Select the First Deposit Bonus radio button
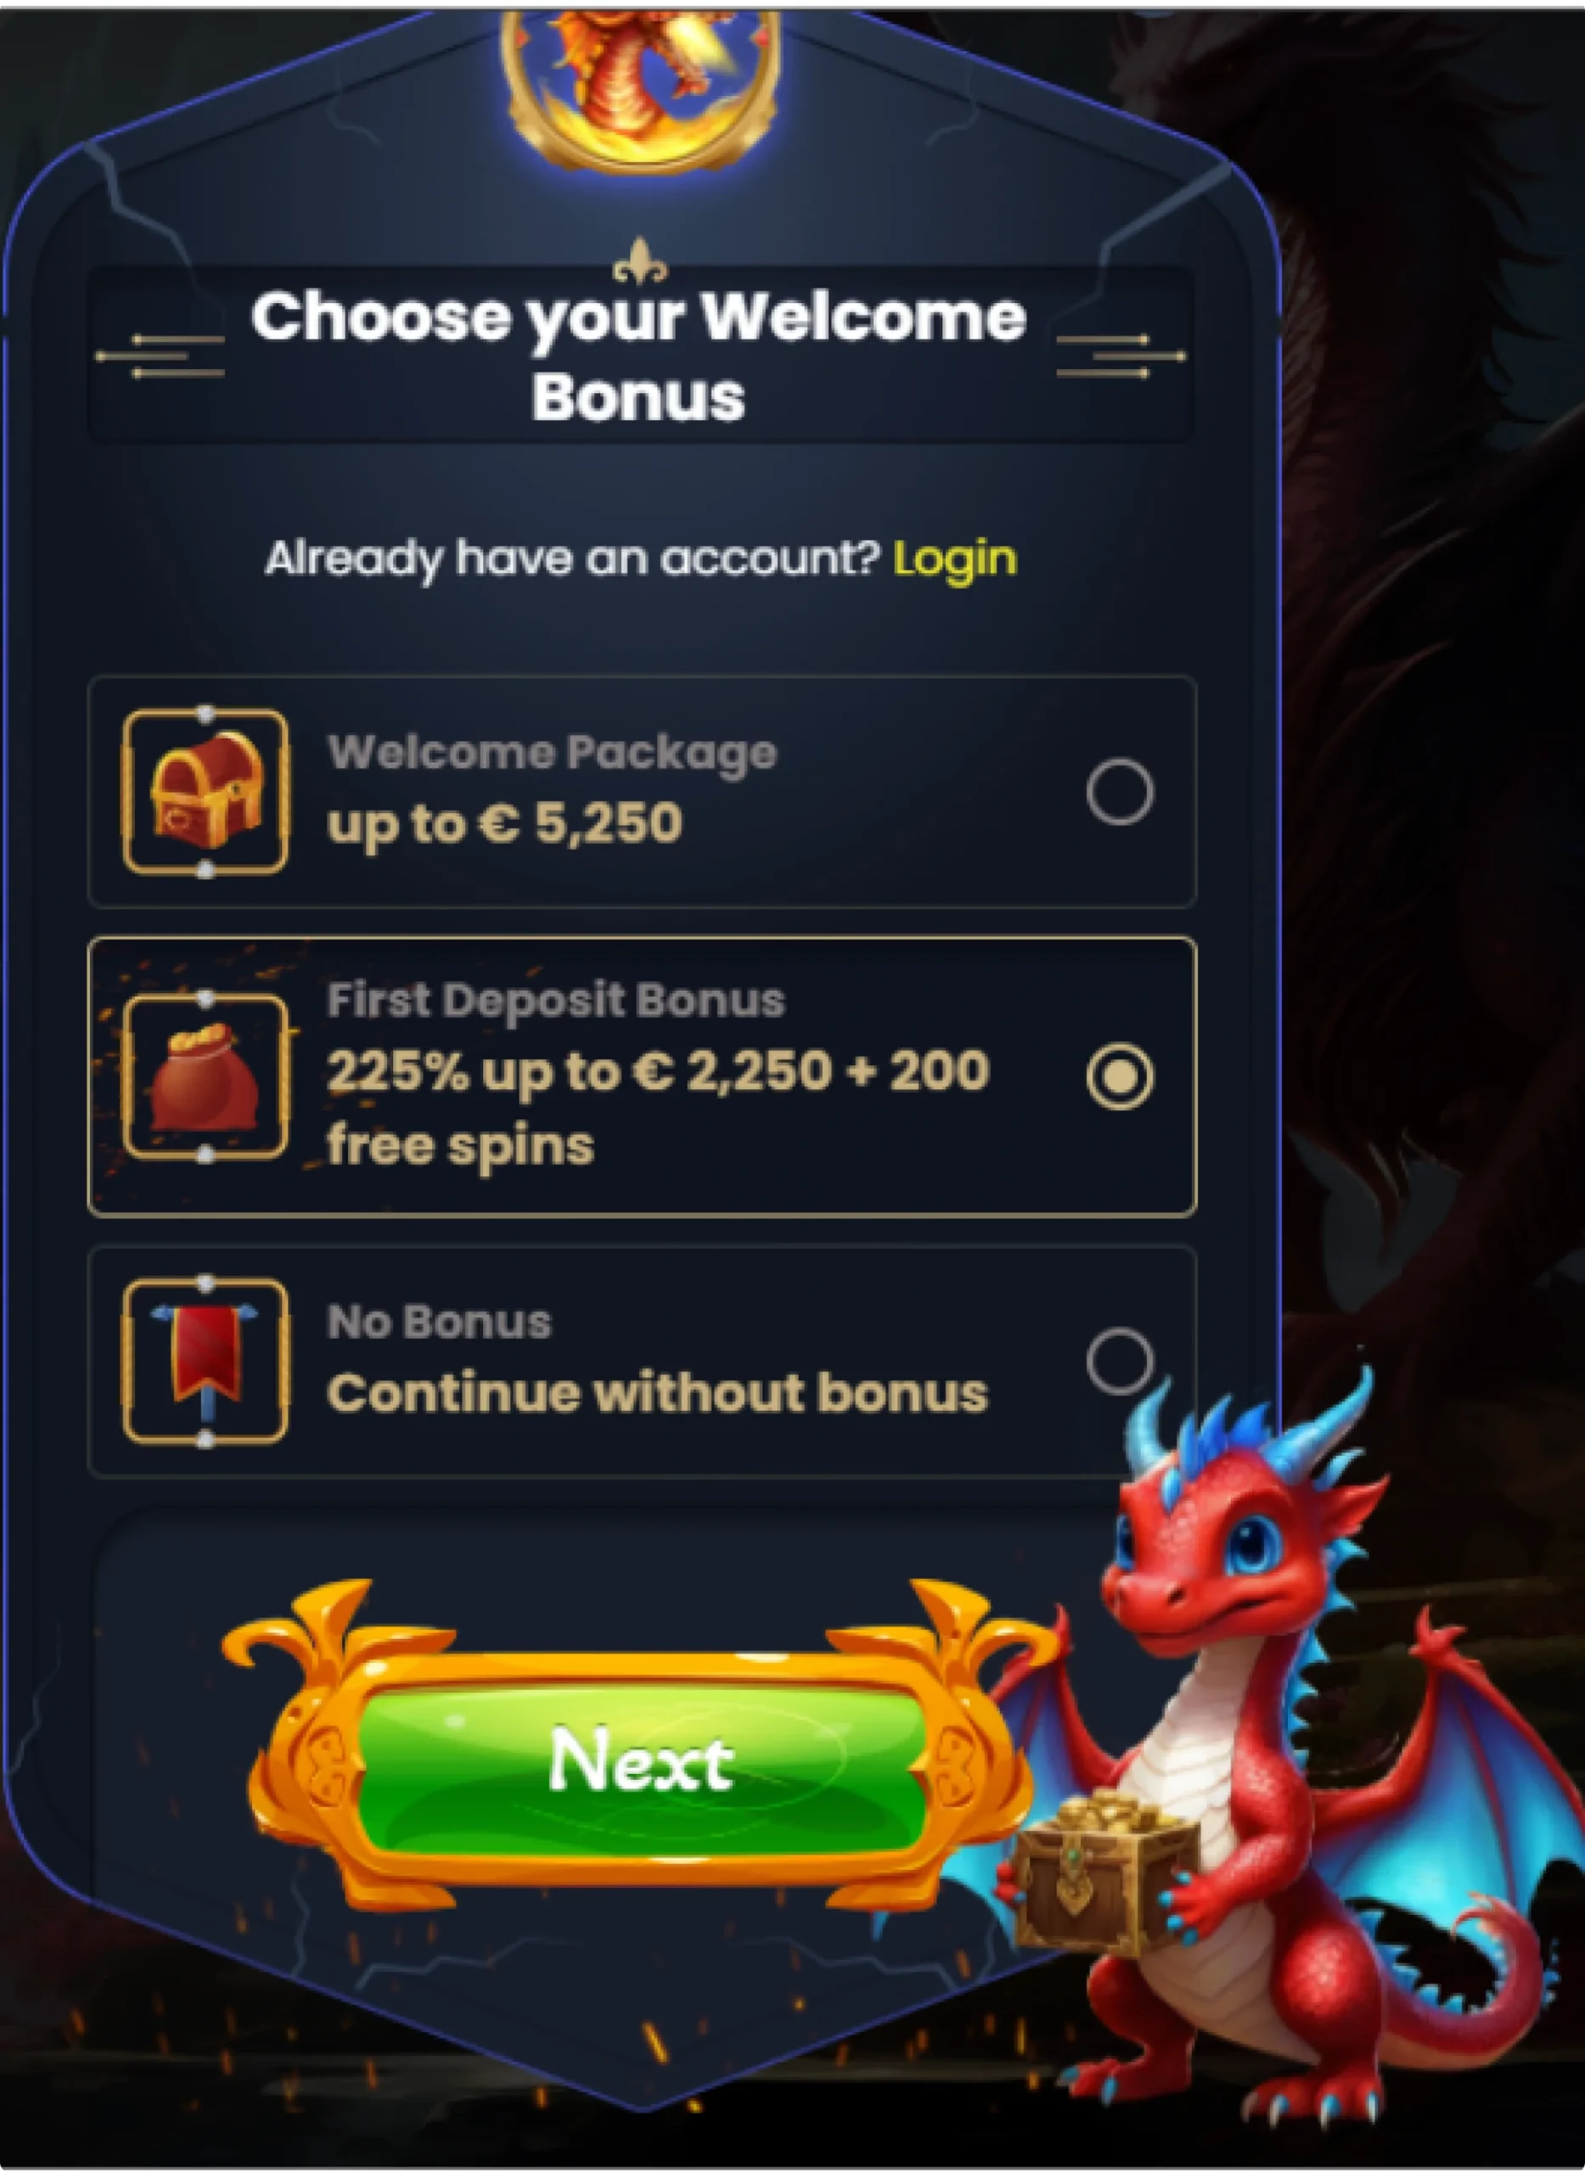This screenshot has width=1585, height=2173. click(x=1120, y=1076)
